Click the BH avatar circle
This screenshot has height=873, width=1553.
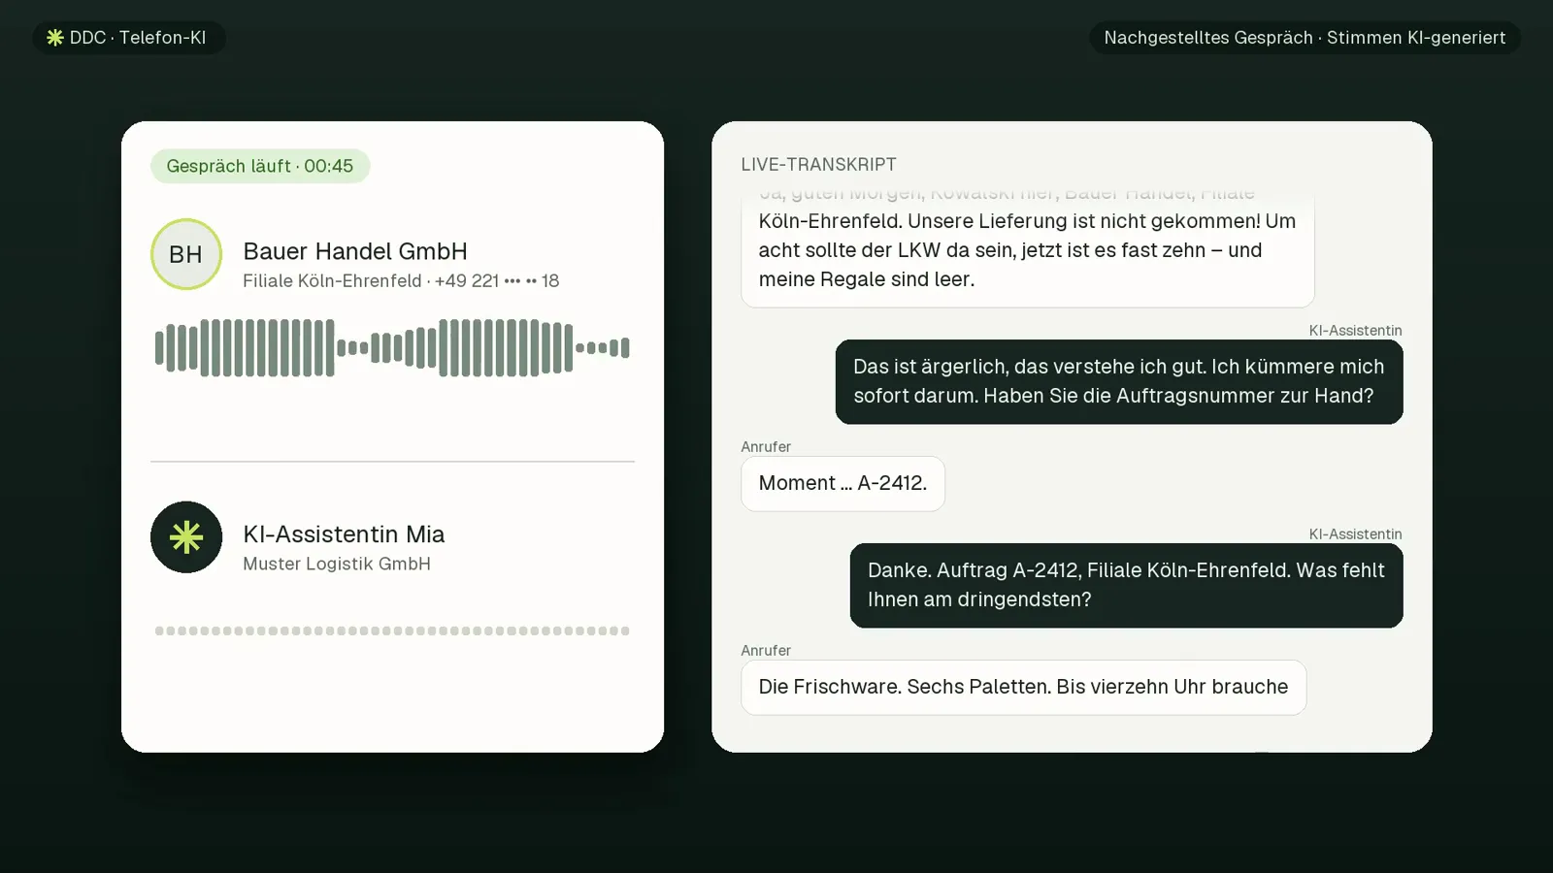(186, 254)
